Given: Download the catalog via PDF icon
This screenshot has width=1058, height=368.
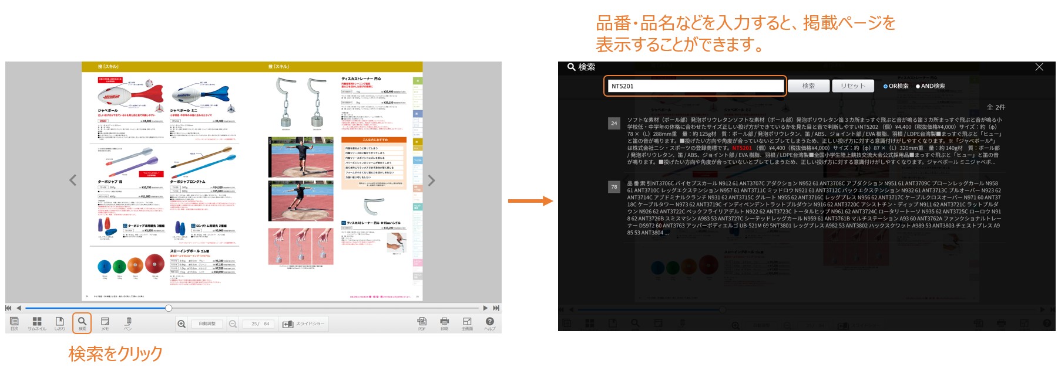Looking at the screenshot, I should [422, 322].
